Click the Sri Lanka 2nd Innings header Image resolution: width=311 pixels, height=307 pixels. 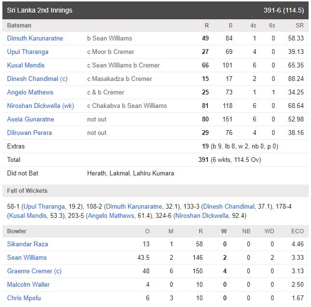click(155, 10)
